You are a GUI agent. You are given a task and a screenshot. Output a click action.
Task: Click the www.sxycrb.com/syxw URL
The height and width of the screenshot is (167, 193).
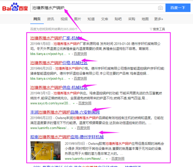[x=51, y=103]
